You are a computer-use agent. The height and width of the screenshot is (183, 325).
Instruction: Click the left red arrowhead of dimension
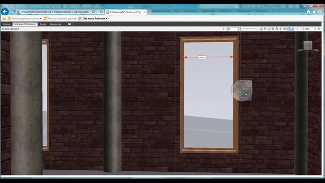pos(185,57)
